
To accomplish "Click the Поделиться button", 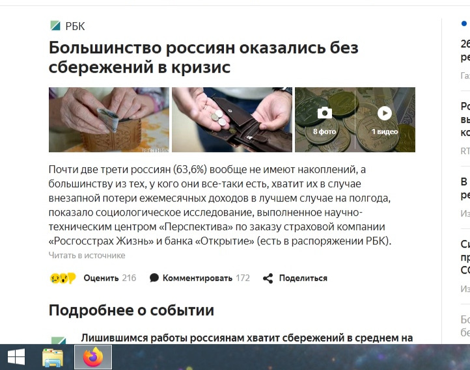I will (x=303, y=278).
